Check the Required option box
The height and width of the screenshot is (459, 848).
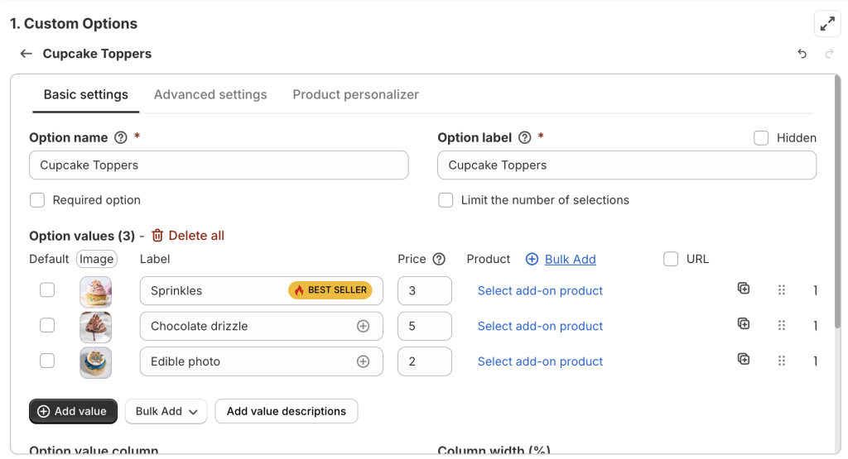click(x=37, y=200)
